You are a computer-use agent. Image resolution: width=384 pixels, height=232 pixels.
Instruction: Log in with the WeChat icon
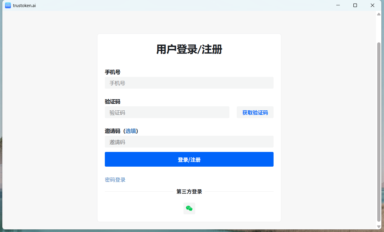click(x=189, y=208)
